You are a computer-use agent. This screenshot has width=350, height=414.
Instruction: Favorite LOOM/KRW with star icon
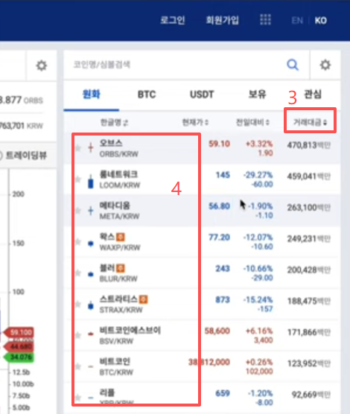coord(77,179)
